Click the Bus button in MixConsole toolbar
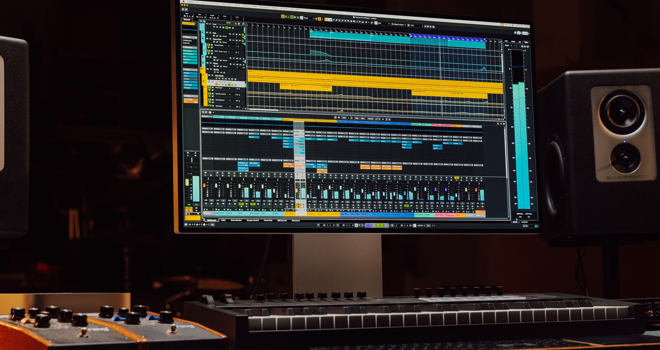Image resolution: width=660 pixels, height=350 pixels. tap(357, 118)
